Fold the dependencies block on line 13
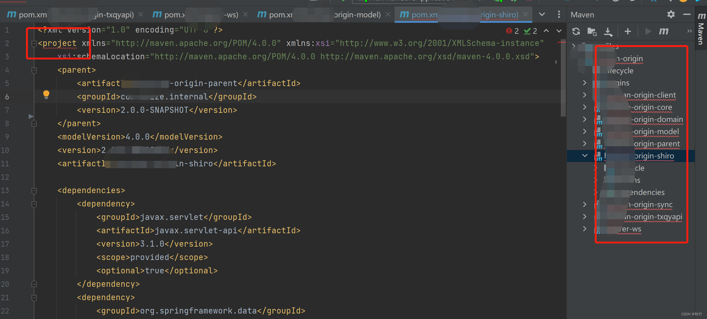707x319 pixels. [34, 191]
